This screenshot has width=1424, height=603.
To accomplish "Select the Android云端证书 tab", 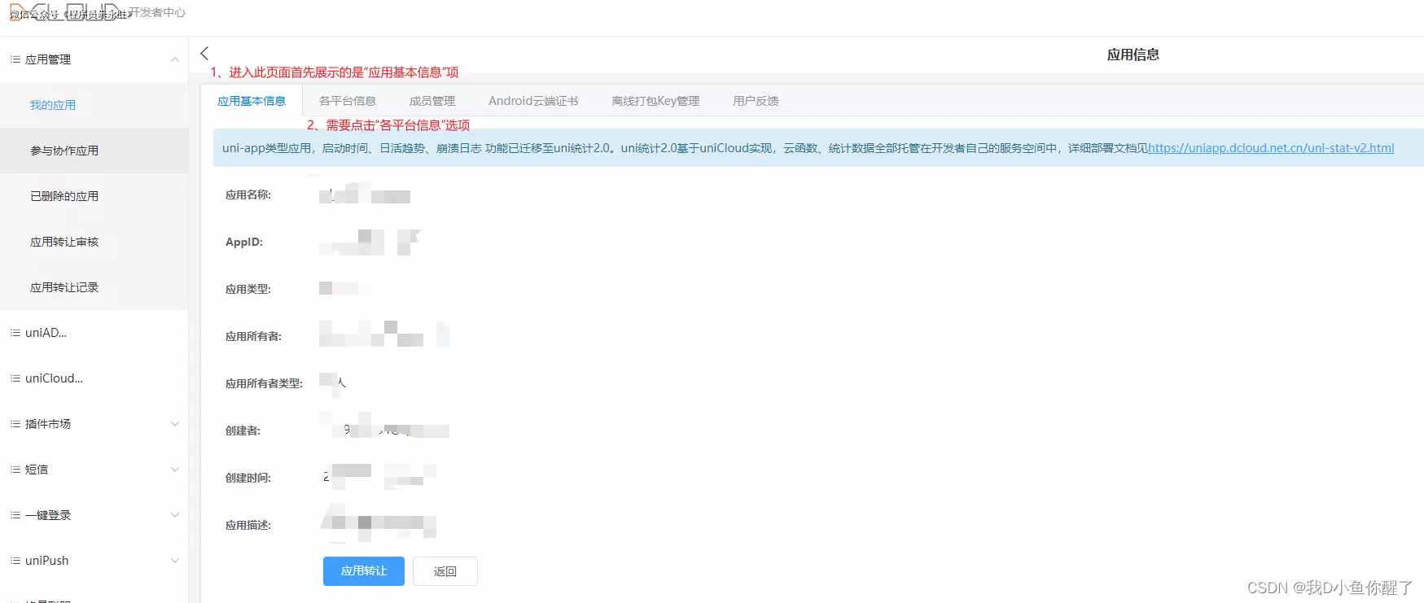I will (x=533, y=101).
